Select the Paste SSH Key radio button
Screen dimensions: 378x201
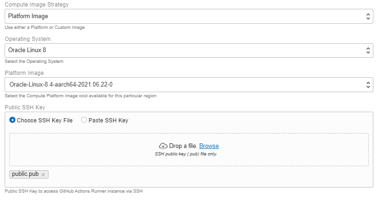(x=84, y=120)
